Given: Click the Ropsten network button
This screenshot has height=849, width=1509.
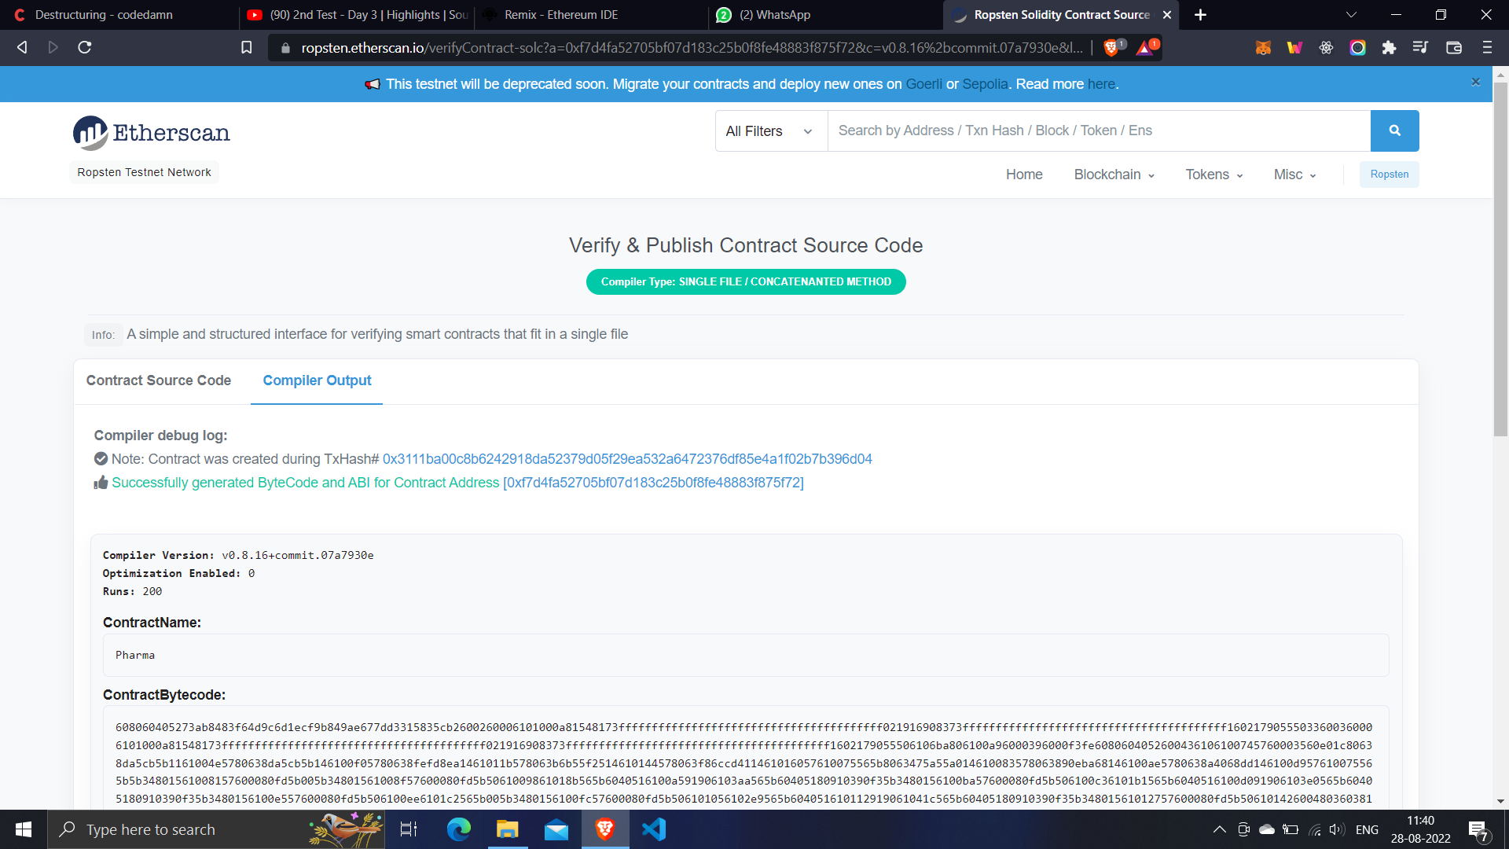Looking at the screenshot, I should (x=1389, y=175).
